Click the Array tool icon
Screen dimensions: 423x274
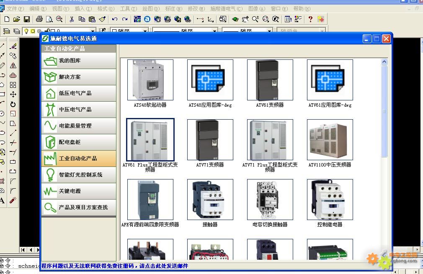pos(13,85)
